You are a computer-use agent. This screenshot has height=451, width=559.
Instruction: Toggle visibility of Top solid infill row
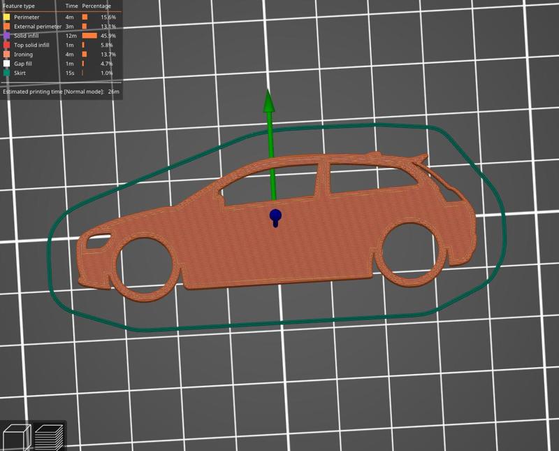coord(61,45)
